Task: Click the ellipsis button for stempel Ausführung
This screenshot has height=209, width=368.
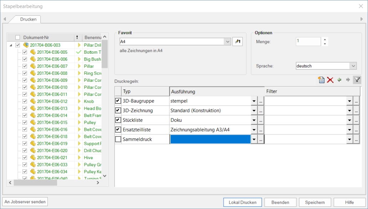Action: pyautogui.click(x=261, y=101)
